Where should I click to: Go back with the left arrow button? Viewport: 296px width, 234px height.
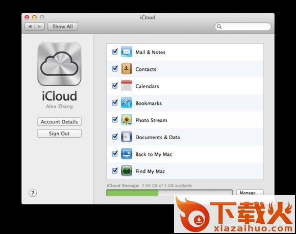click(x=30, y=27)
